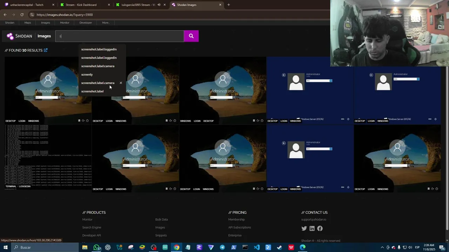Open footer Monitor link under Products
449x252 pixels.
coord(87,219)
